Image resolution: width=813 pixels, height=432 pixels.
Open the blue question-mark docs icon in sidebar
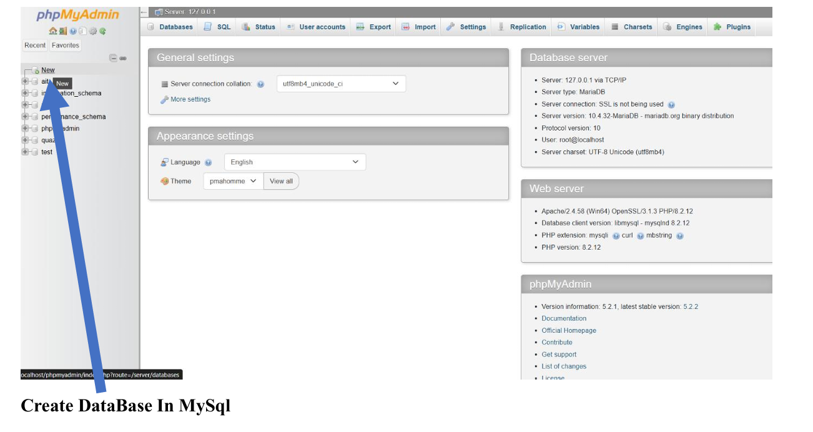click(73, 31)
